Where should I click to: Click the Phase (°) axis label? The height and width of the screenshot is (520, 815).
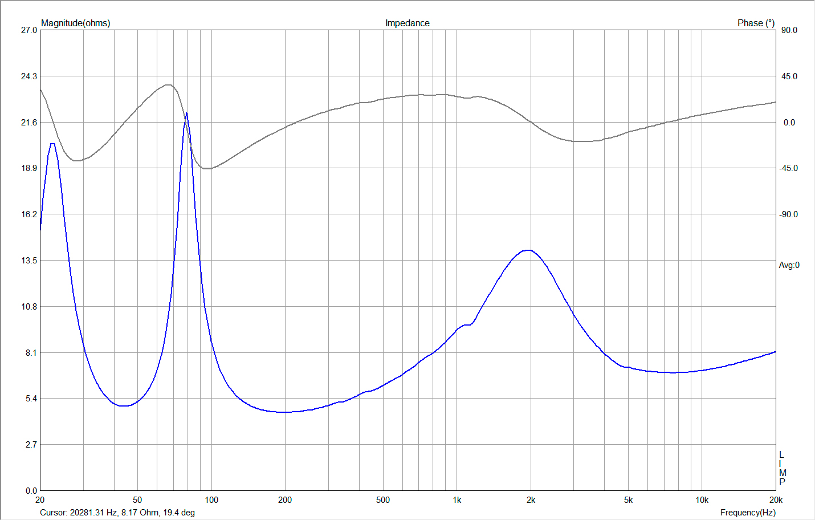(756, 23)
